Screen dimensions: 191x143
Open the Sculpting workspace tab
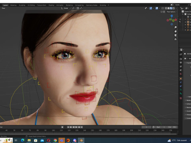[22, 5]
